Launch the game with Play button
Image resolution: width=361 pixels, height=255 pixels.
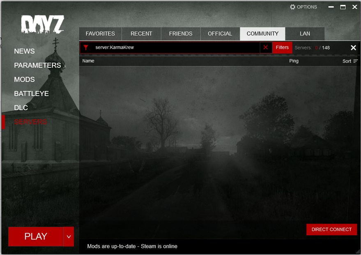[x=36, y=236]
